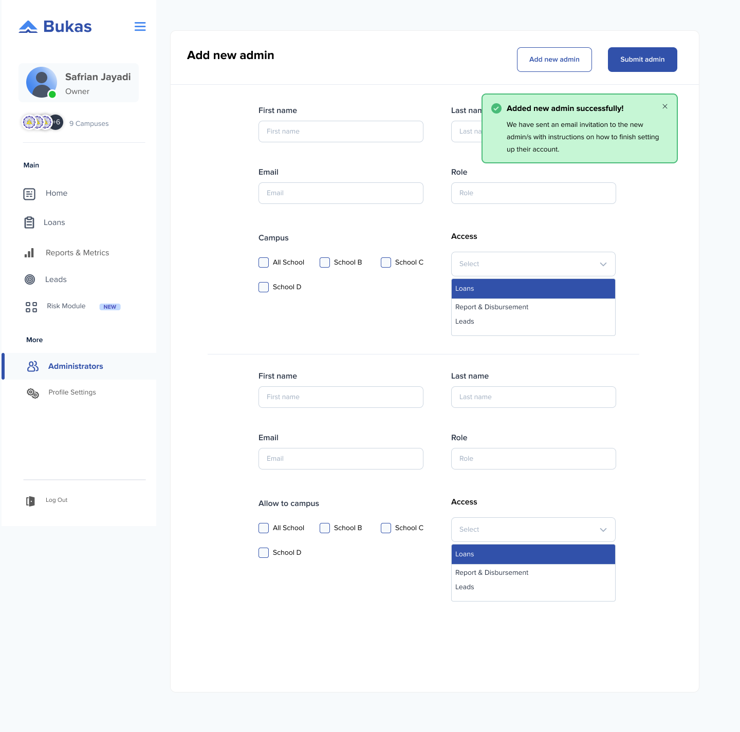
Task: Check School B in the Campus section
Action: pyautogui.click(x=325, y=262)
